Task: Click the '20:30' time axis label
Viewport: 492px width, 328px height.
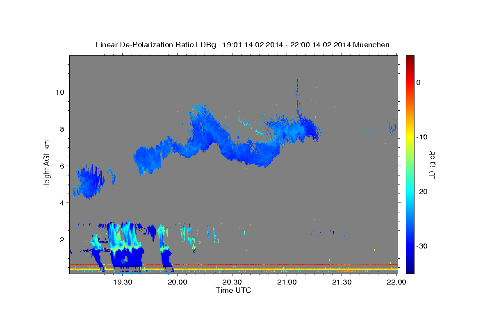Action: click(x=232, y=282)
